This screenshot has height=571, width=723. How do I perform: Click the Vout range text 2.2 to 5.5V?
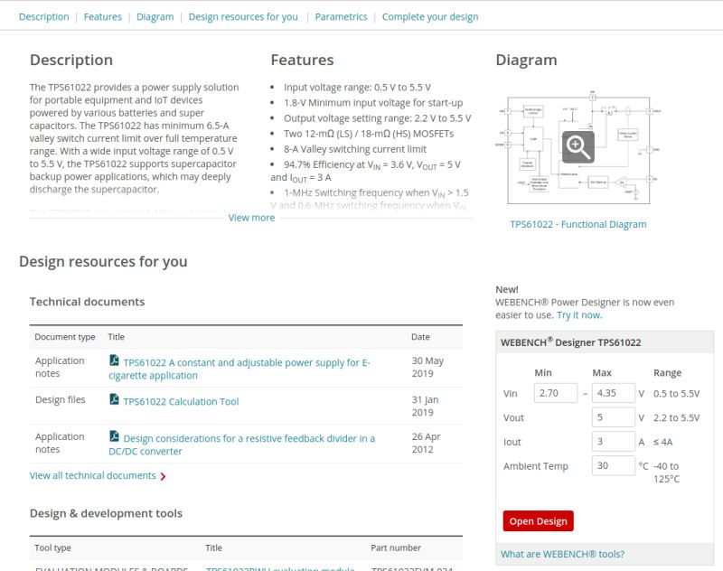[x=676, y=418]
